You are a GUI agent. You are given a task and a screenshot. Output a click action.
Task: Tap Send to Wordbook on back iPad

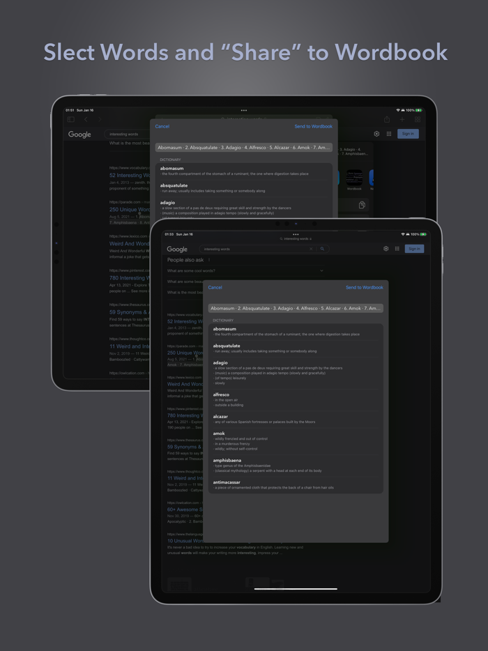coord(313,126)
